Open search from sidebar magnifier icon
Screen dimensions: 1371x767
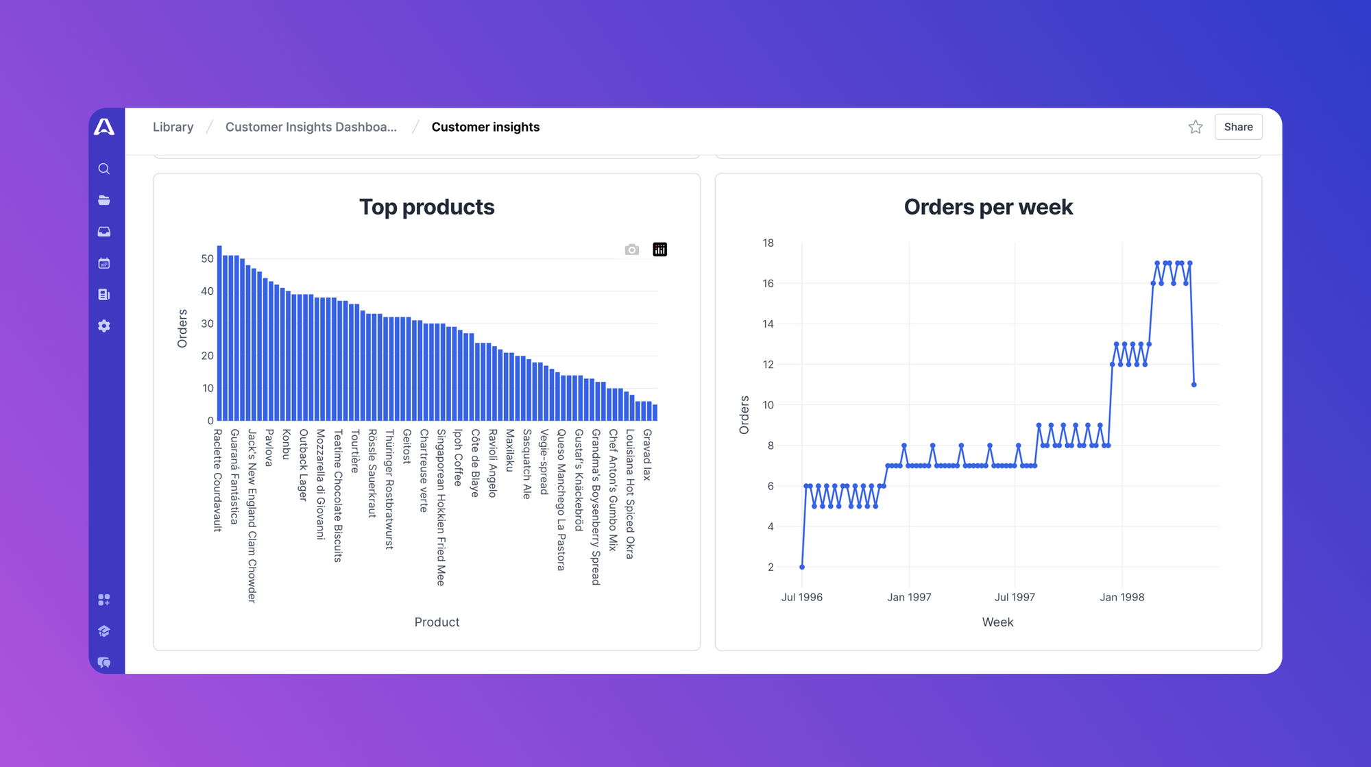[x=104, y=169]
